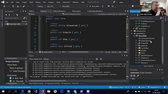Switch to the Error List tab
This screenshot has width=168, height=94.
[x=75, y=84]
